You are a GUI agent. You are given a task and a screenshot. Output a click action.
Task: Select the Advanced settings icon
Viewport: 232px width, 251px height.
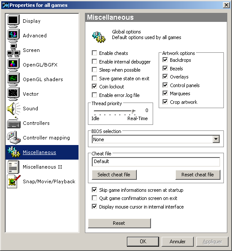pyautogui.click(x=13, y=36)
